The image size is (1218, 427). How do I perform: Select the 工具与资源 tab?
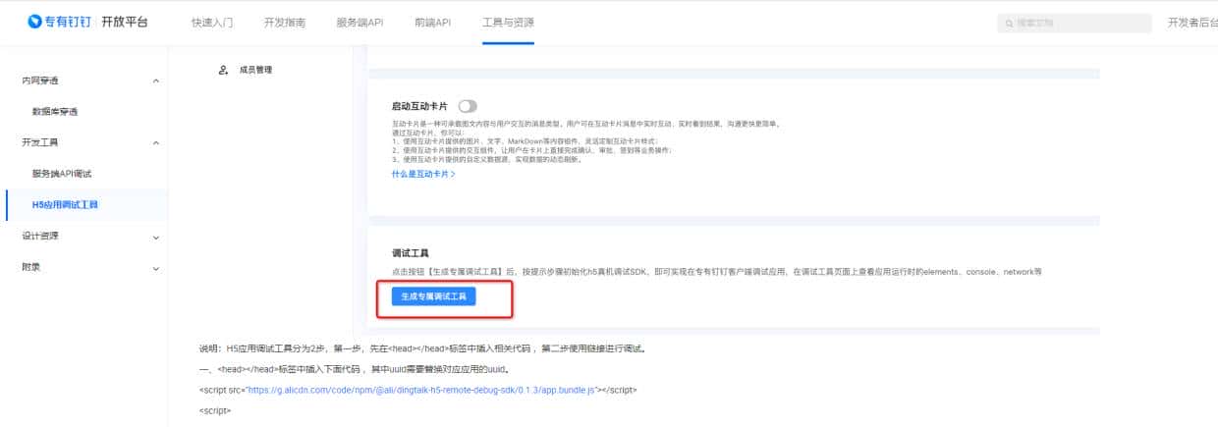(x=508, y=23)
